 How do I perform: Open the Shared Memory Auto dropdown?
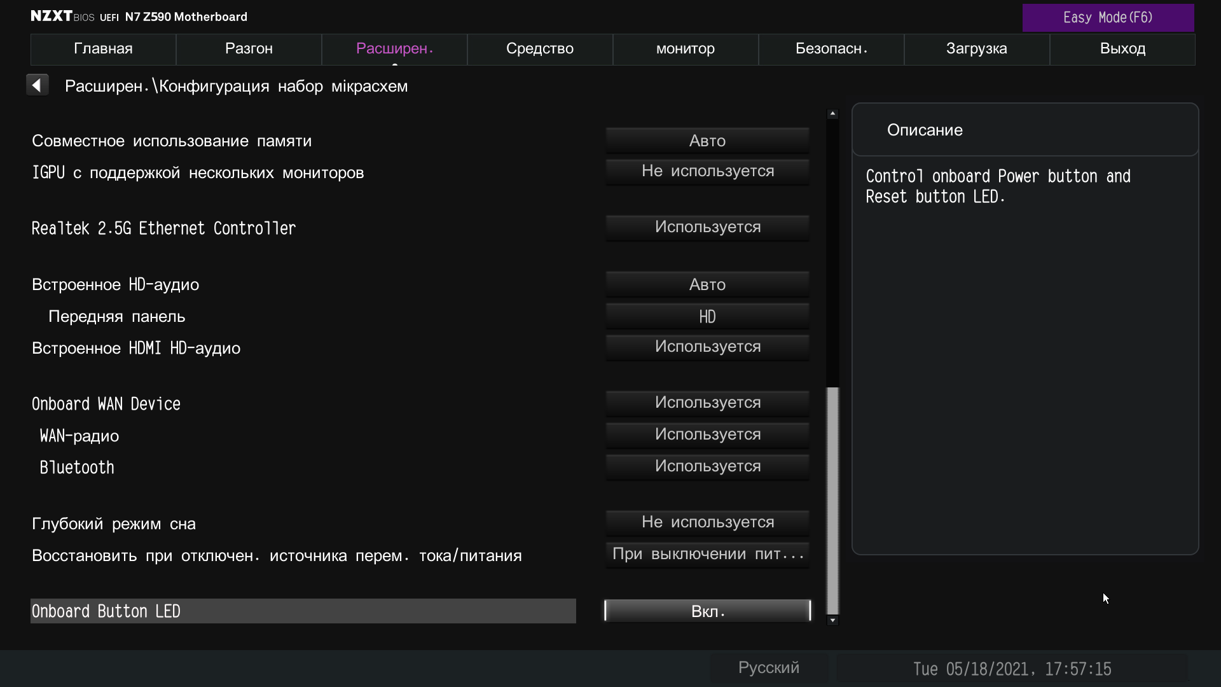(x=707, y=141)
